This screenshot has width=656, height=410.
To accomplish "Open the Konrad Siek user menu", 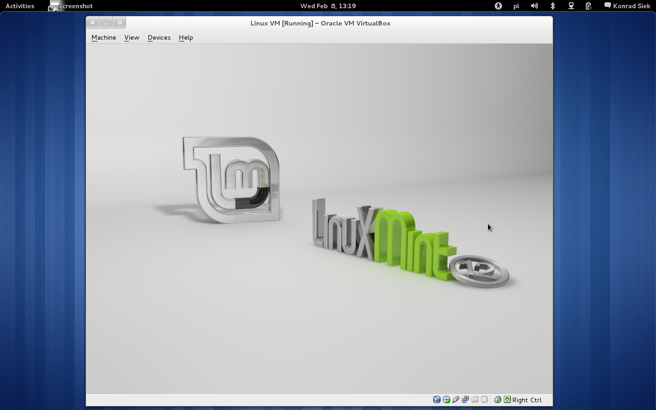I will tap(627, 6).
